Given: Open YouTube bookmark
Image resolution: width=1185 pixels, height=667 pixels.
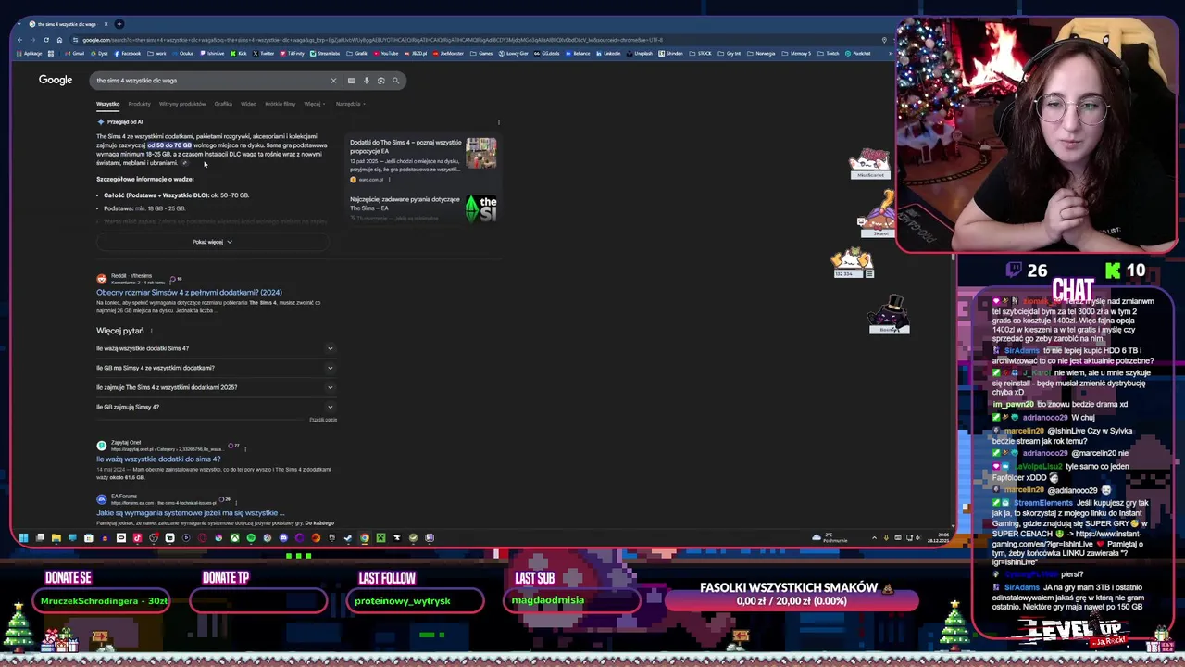Looking at the screenshot, I should tap(386, 53).
